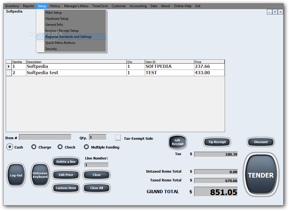
Task: Click the Gift Receipt button
Action: click(178, 142)
